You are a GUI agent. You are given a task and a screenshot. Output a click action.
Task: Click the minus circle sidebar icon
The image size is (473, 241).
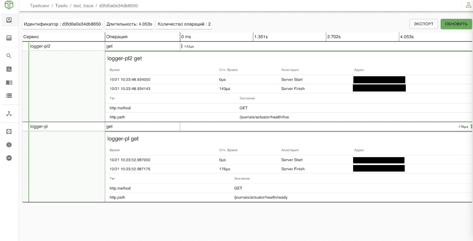[x=9, y=158]
